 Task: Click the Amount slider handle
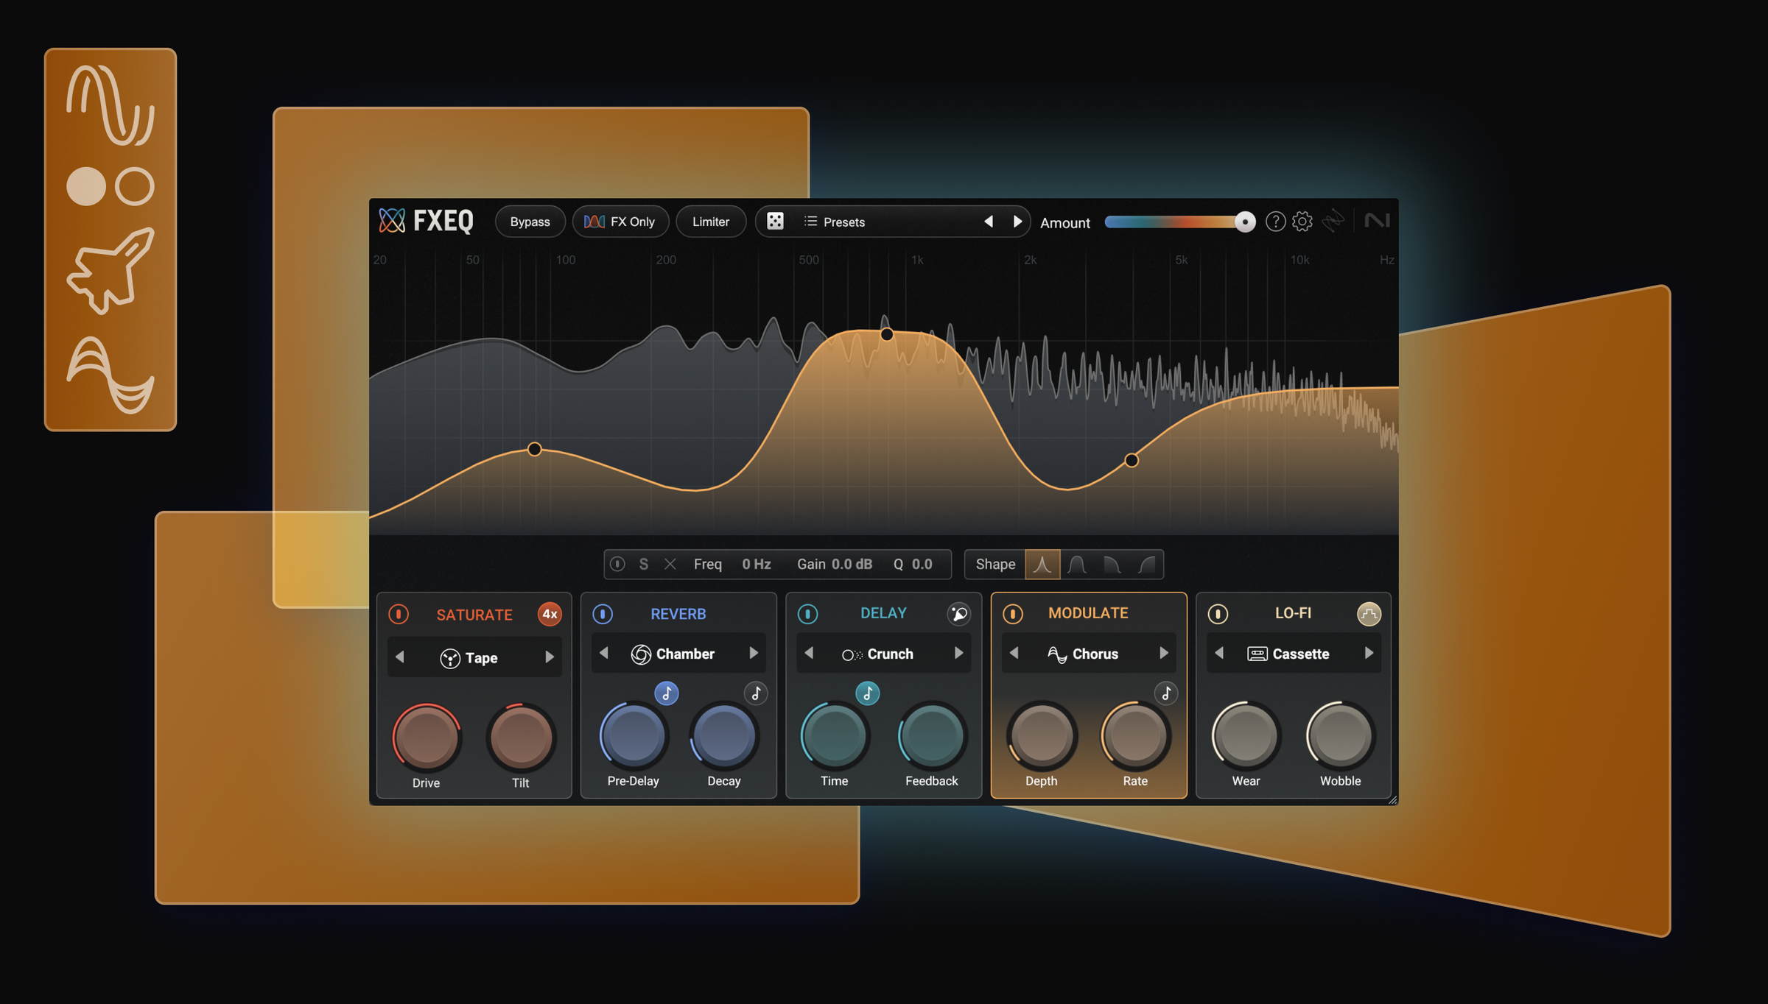point(1244,222)
